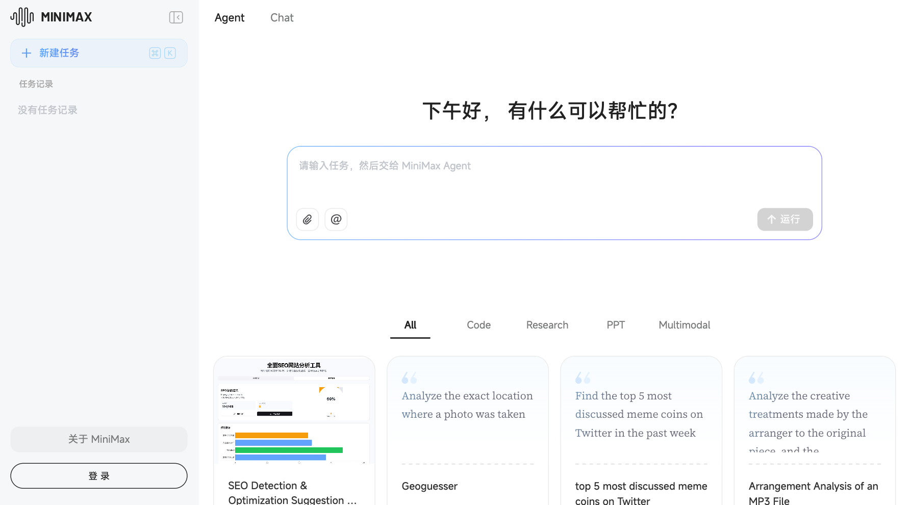911x505 pixels.
Task: Select the Multimodal category tab
Action: click(684, 325)
